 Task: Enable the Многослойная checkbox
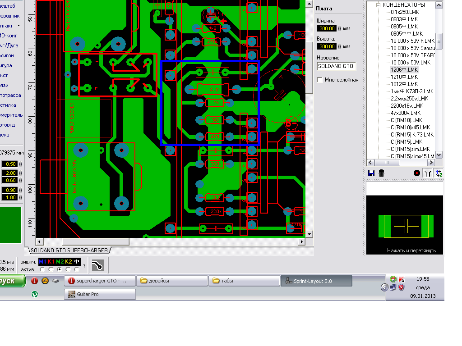320,80
